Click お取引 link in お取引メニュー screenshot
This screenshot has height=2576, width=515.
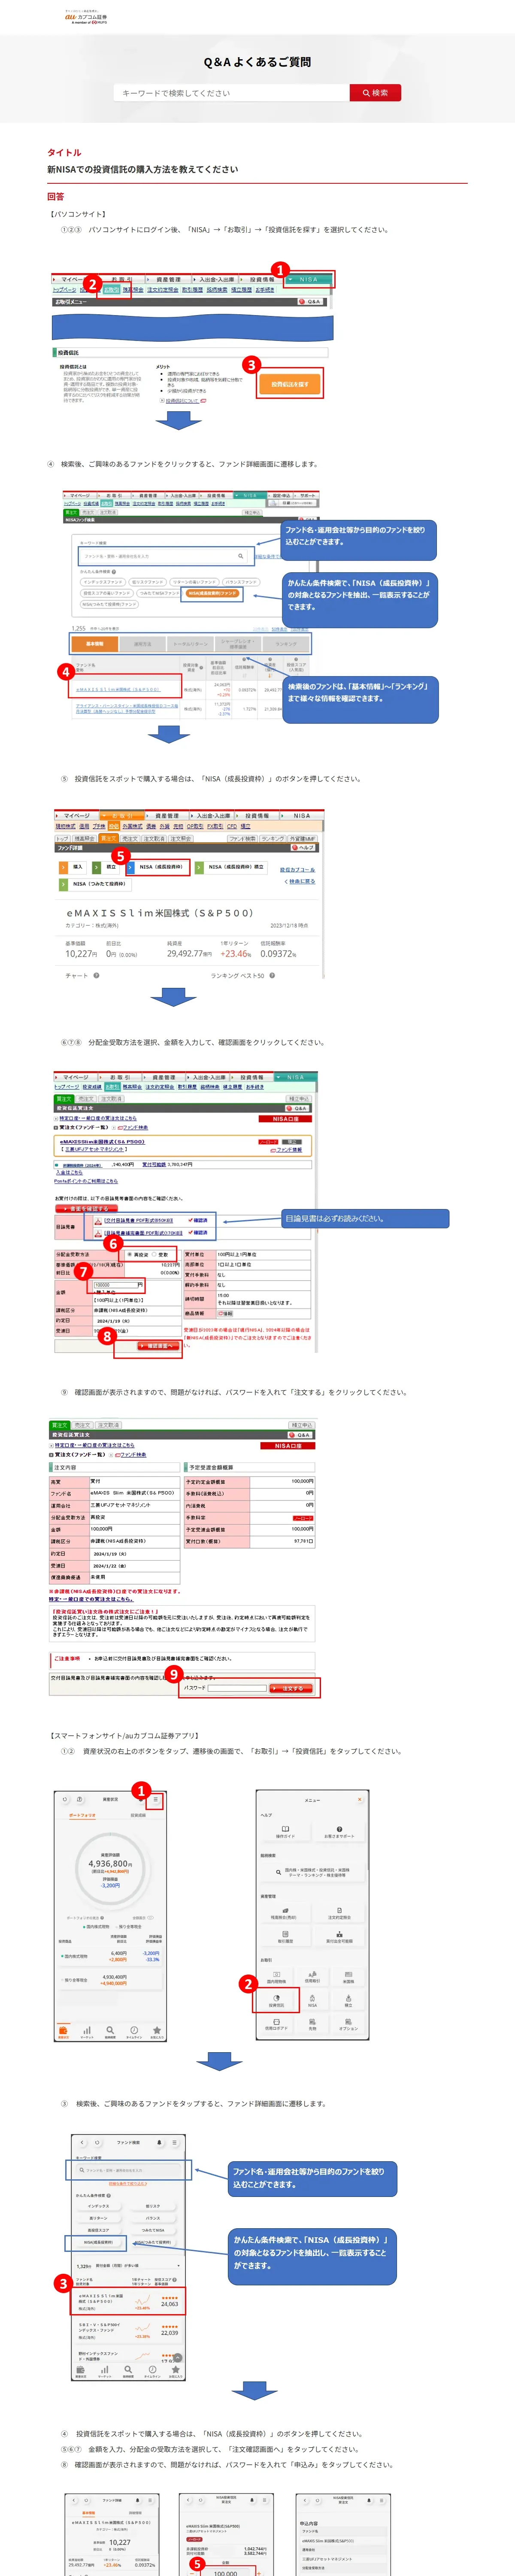111,289
